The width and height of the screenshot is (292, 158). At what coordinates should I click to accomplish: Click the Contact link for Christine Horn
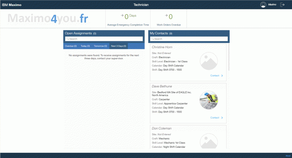click(215, 76)
